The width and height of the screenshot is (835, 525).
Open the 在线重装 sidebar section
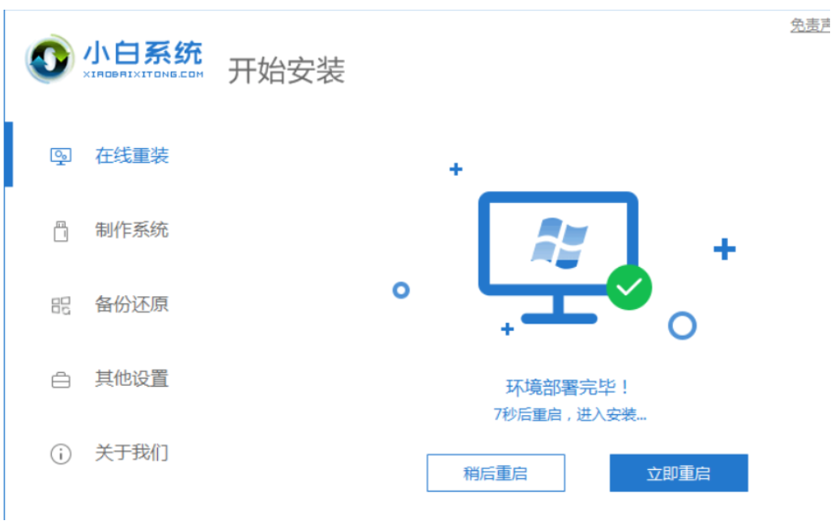point(132,155)
